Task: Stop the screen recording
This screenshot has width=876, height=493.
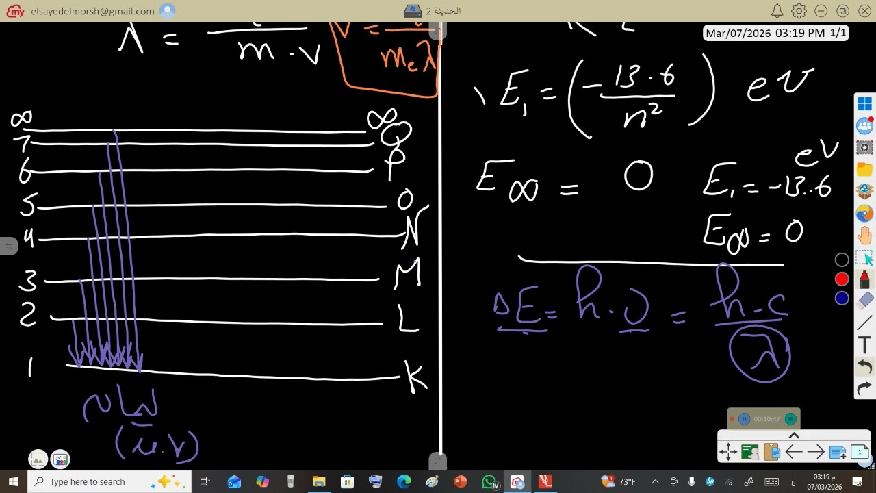Action: 790,419
